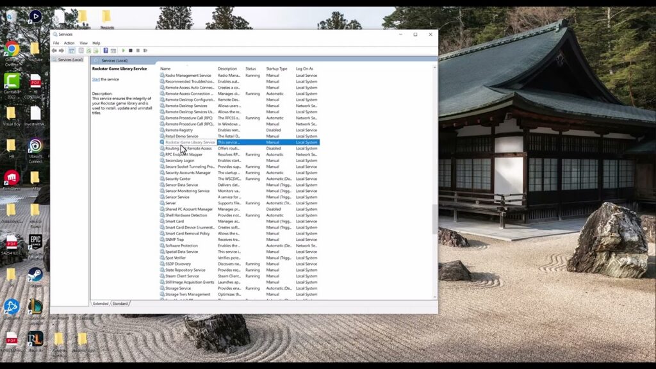Viewport: 656px width, 369px height.
Task: Click the Forward arrow in the toolbar
Action: click(x=61, y=51)
